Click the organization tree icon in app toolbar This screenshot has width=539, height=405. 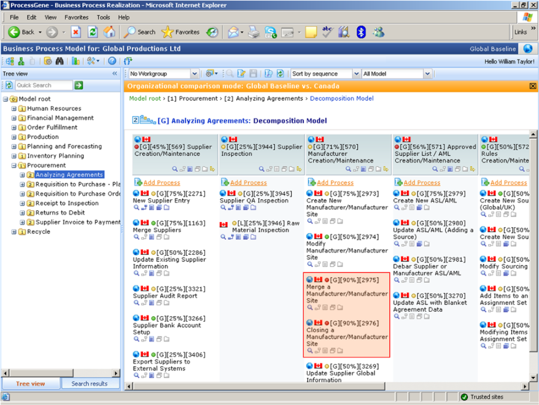tap(21, 61)
